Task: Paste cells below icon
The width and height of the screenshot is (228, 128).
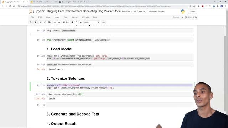Action: tap(50, 22)
